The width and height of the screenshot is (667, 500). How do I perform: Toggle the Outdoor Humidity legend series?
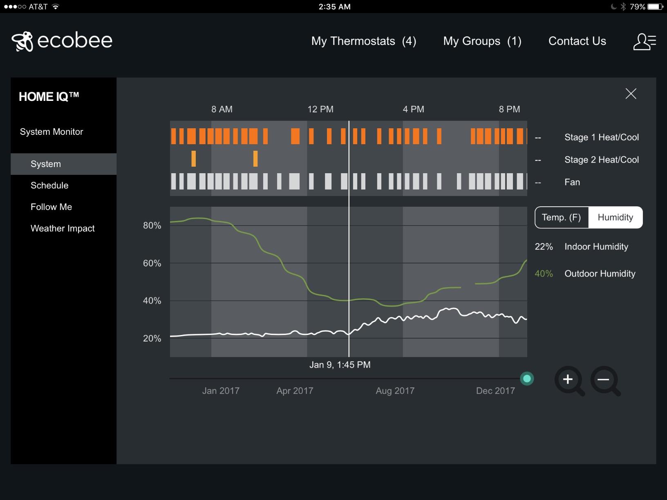pos(600,274)
